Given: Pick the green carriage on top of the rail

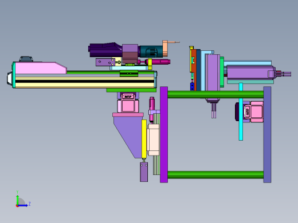Looking at the screenshot, I should click(x=129, y=73).
